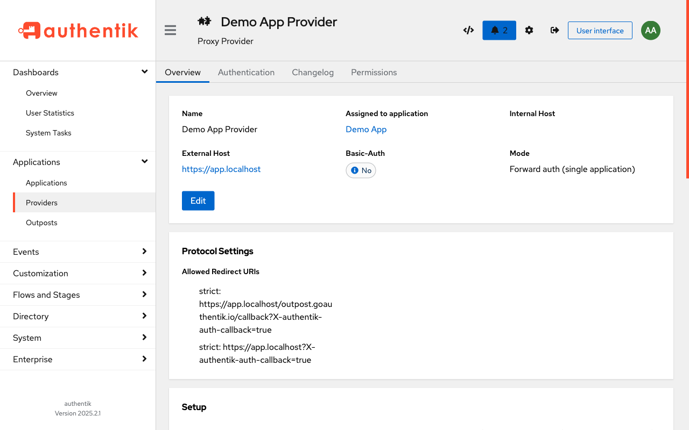Open notifications bell with 2 alerts

click(x=499, y=30)
